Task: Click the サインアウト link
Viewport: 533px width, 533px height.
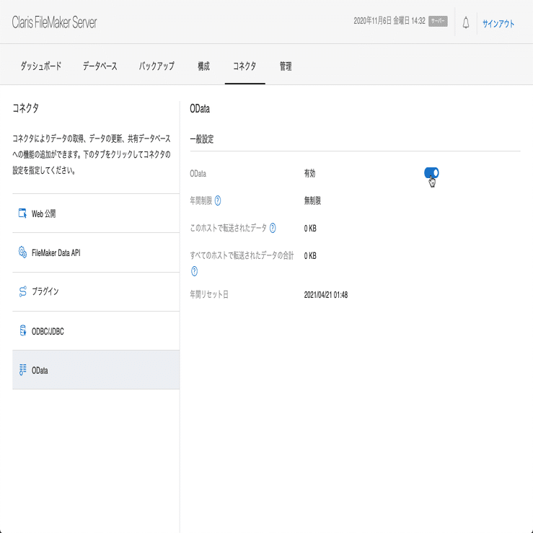Action: pos(498,24)
